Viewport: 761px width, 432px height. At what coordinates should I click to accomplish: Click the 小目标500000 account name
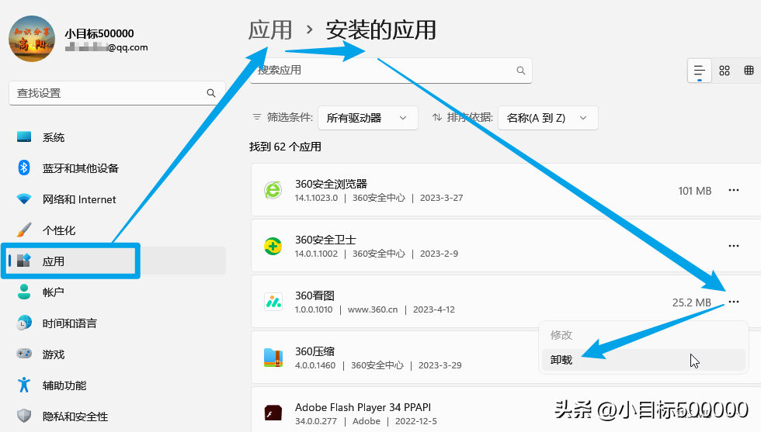coord(99,33)
